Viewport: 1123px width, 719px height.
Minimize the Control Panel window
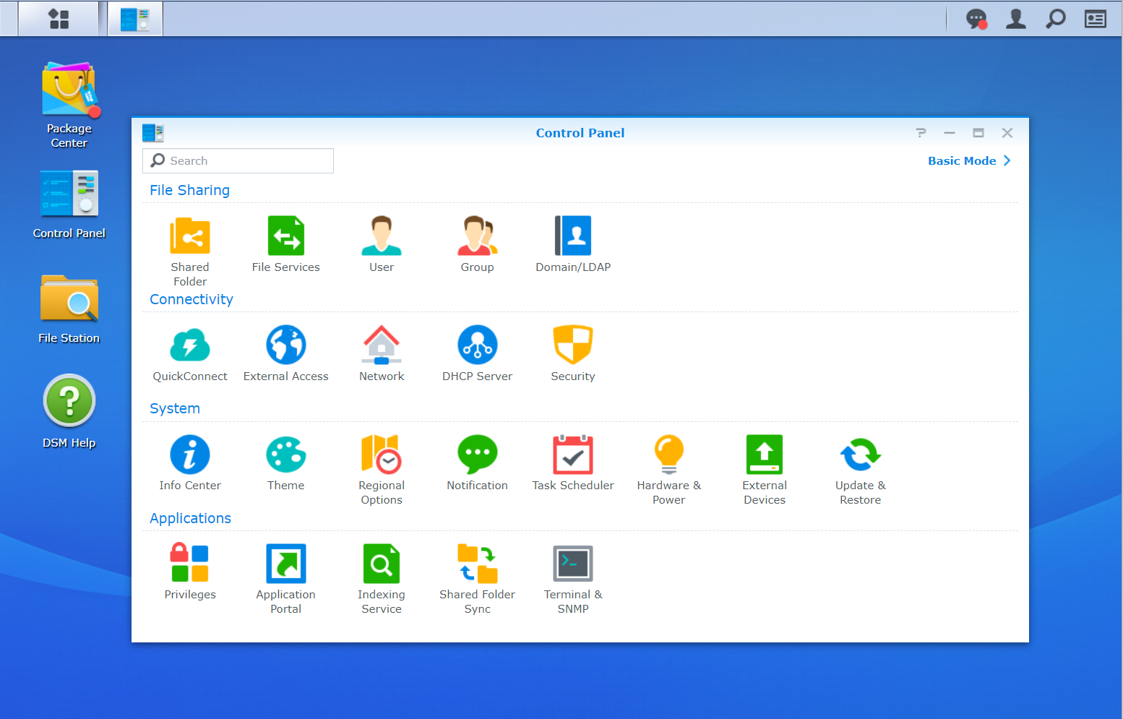(x=950, y=133)
